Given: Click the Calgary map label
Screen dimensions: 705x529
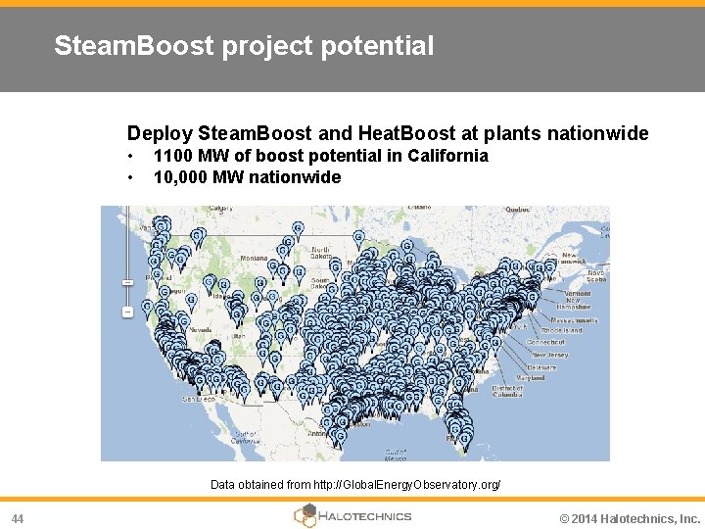Looking at the screenshot, I should click(220, 209).
